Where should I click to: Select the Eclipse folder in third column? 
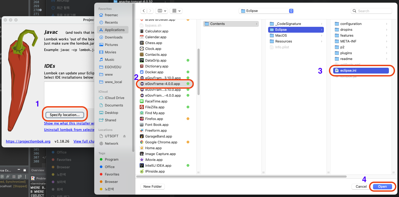pyautogui.click(x=296, y=30)
